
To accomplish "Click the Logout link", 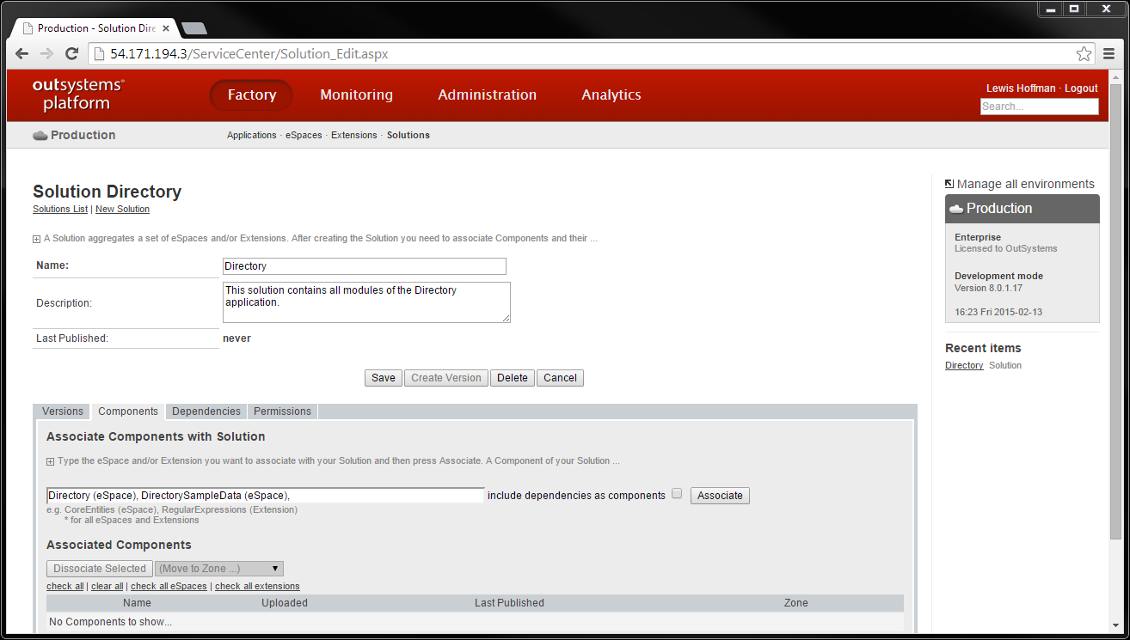I will [x=1081, y=88].
